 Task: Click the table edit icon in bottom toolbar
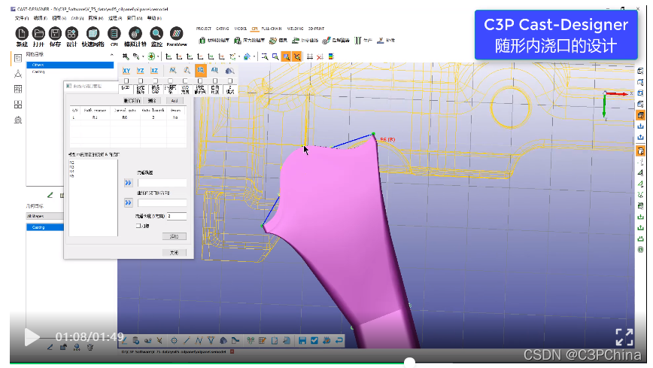pos(262,340)
